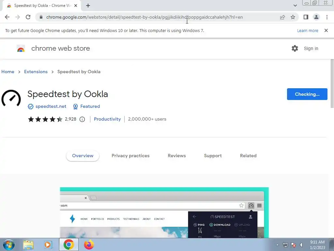The width and height of the screenshot is (334, 251).
Task: Click the network tray icon
Action: click(x=285, y=245)
